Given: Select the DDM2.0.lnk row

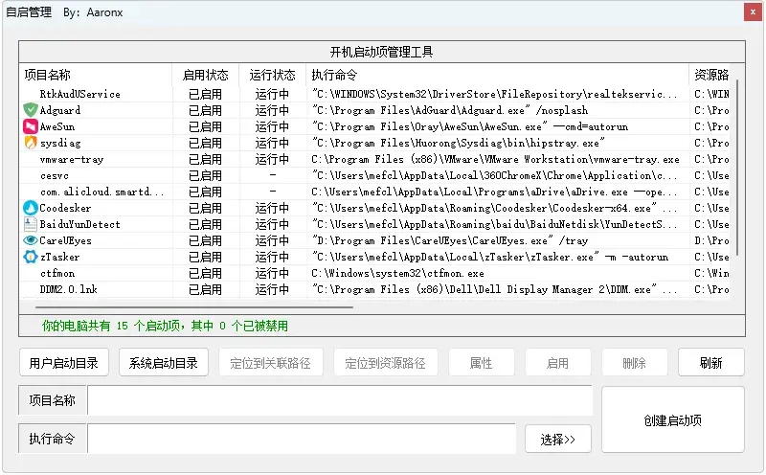Looking at the screenshot, I should click(x=376, y=289).
